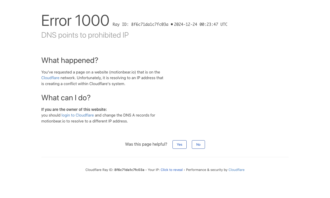Click (motionbear.io) in the first paragraph
The image size is (330, 198).
point(122,72)
